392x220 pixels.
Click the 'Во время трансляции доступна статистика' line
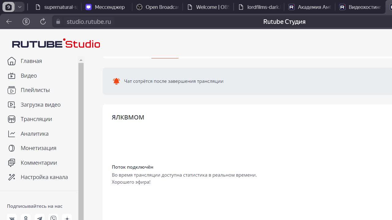pos(184,175)
